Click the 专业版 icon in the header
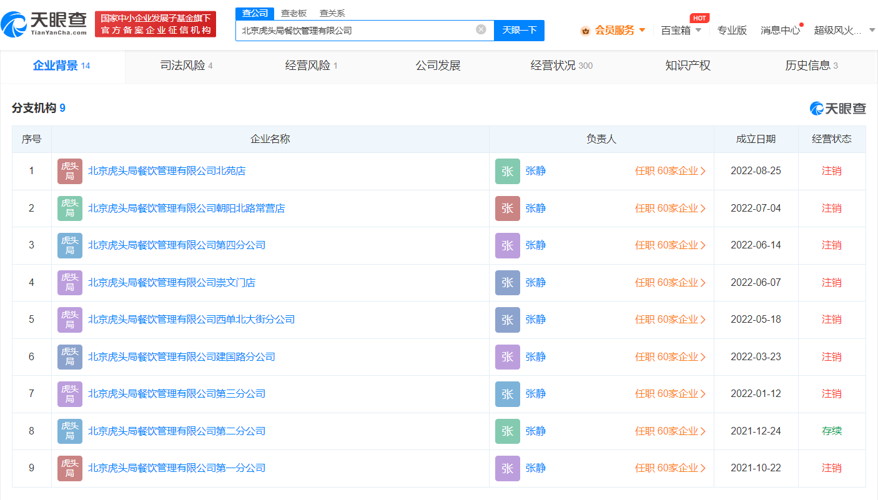878x500 pixels. click(731, 29)
